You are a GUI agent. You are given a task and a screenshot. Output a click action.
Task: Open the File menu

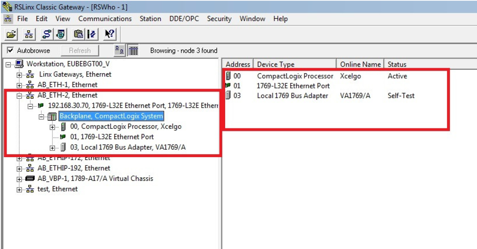click(23, 19)
